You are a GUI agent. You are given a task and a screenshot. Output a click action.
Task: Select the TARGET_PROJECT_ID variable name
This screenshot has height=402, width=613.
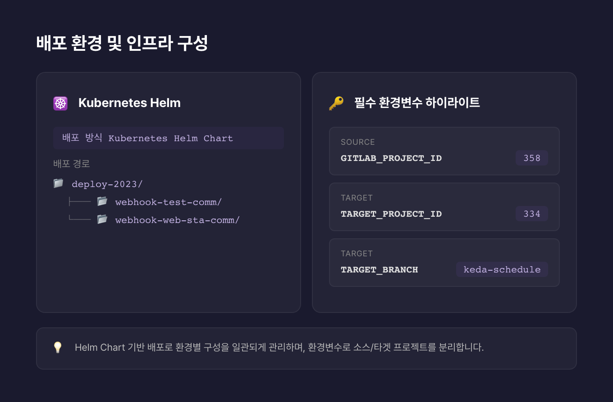pos(391,214)
